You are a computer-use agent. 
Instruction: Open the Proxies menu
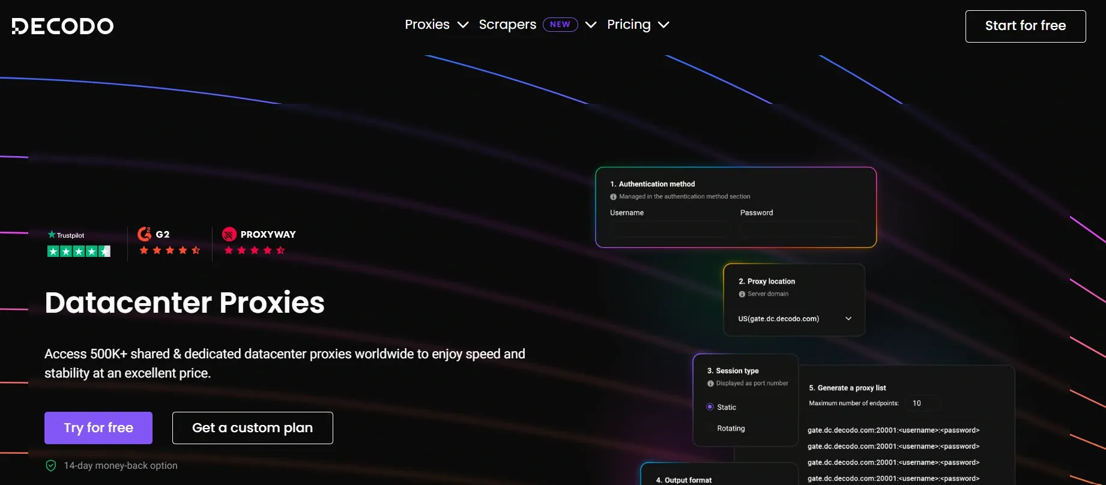(x=427, y=25)
